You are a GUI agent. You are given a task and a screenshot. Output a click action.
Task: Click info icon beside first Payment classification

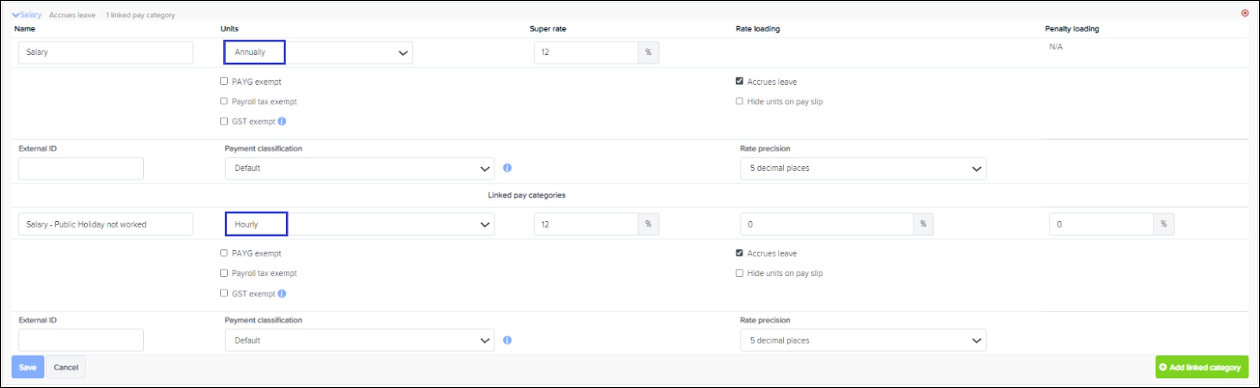(x=507, y=168)
